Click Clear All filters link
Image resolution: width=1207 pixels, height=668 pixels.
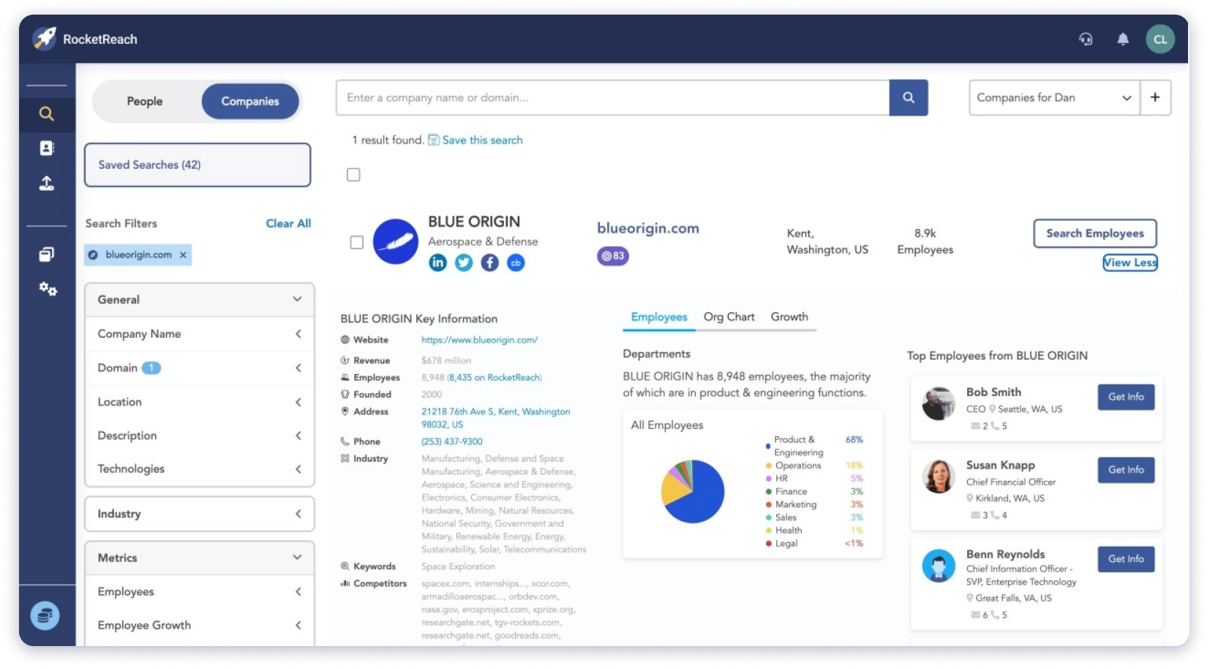coord(288,224)
